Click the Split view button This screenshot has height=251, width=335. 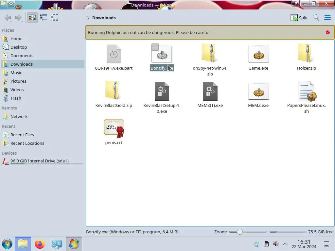pos(299,18)
